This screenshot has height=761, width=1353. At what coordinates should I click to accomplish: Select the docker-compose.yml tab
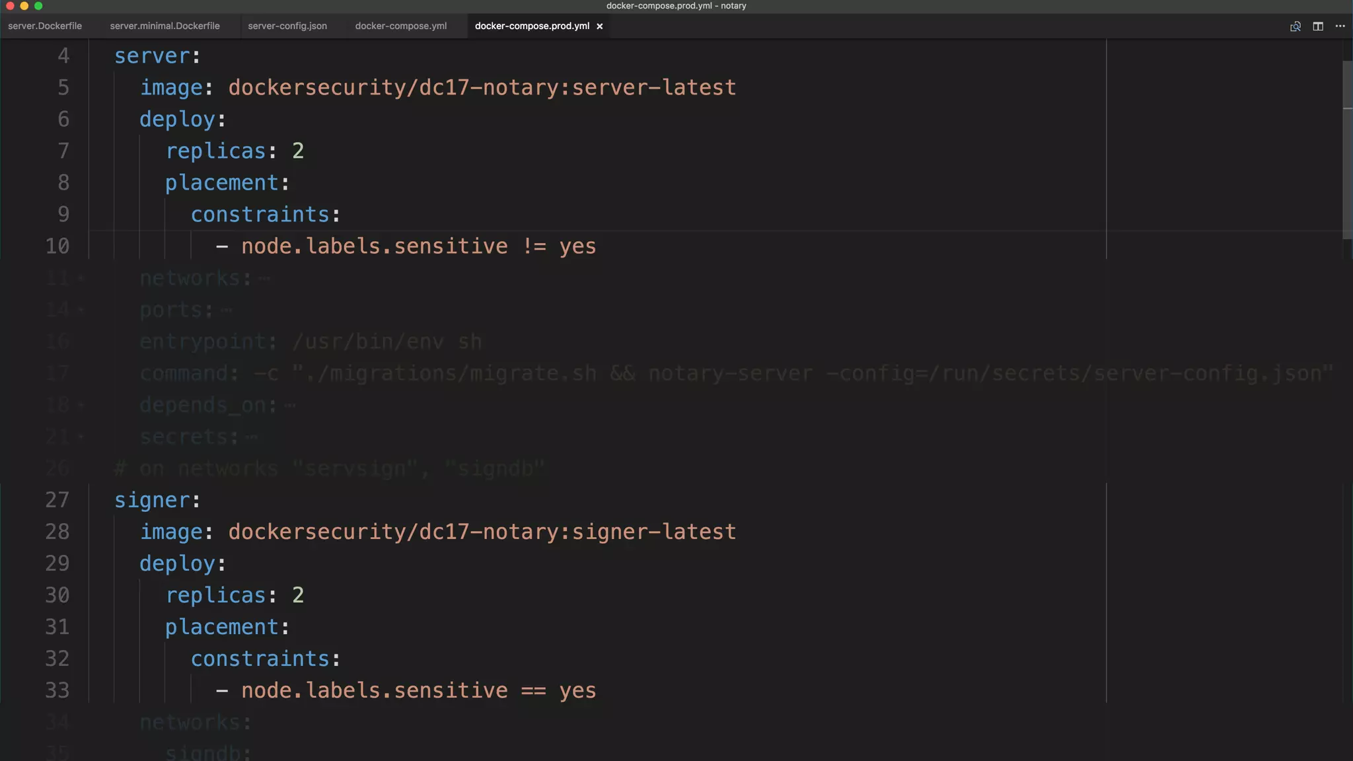(401, 26)
